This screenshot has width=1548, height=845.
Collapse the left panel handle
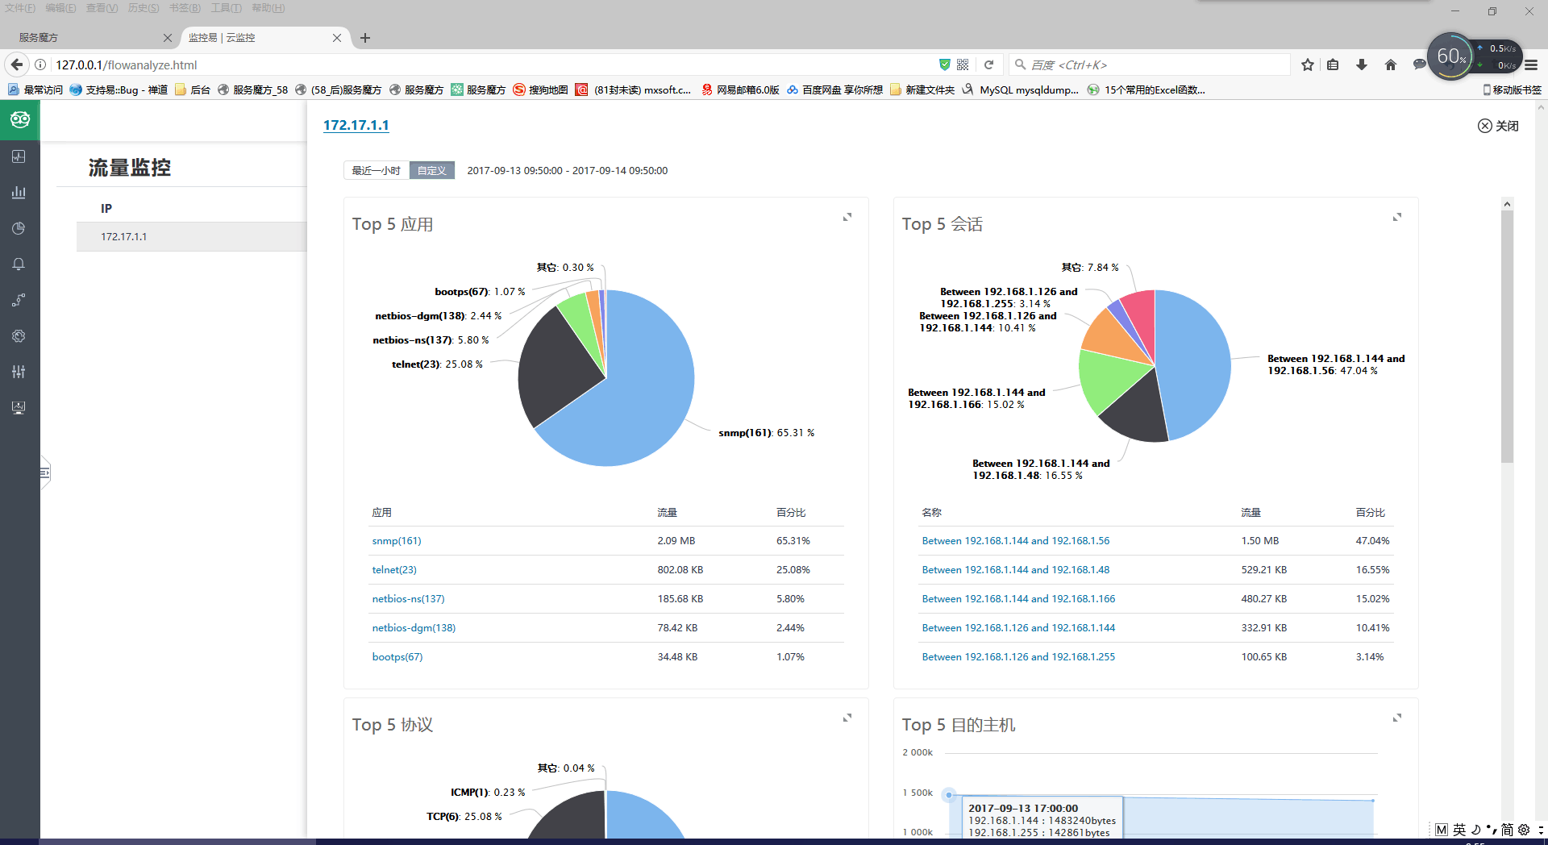coord(45,472)
